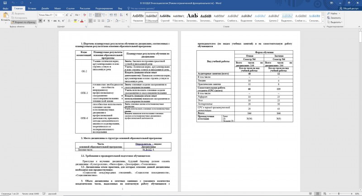Undo the last action in quick access toolbar
The width and height of the screenshot is (362, 196).
[x=14, y=3]
